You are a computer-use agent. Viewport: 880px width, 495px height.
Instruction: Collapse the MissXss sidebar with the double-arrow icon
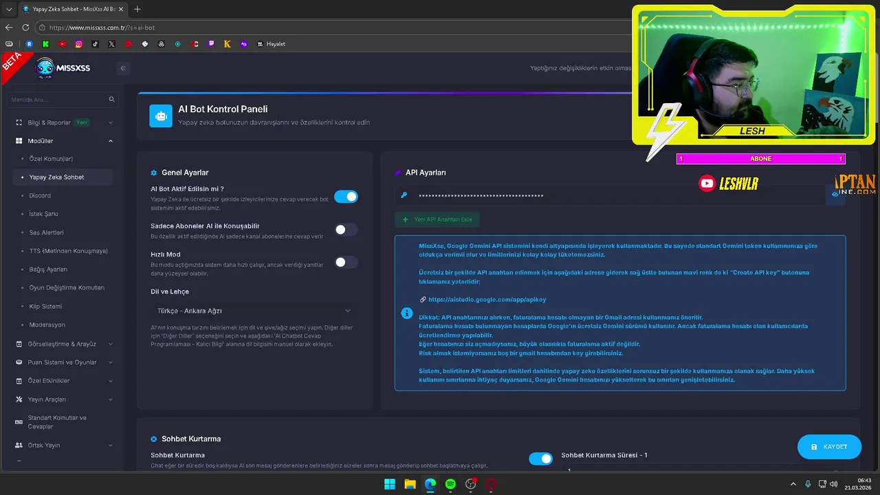click(x=122, y=68)
